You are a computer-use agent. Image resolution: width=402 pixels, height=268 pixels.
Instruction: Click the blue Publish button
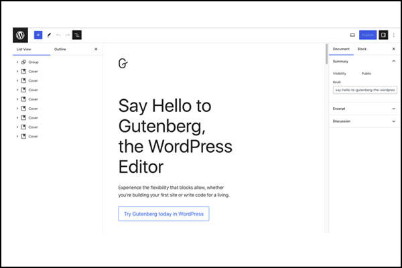click(x=368, y=35)
